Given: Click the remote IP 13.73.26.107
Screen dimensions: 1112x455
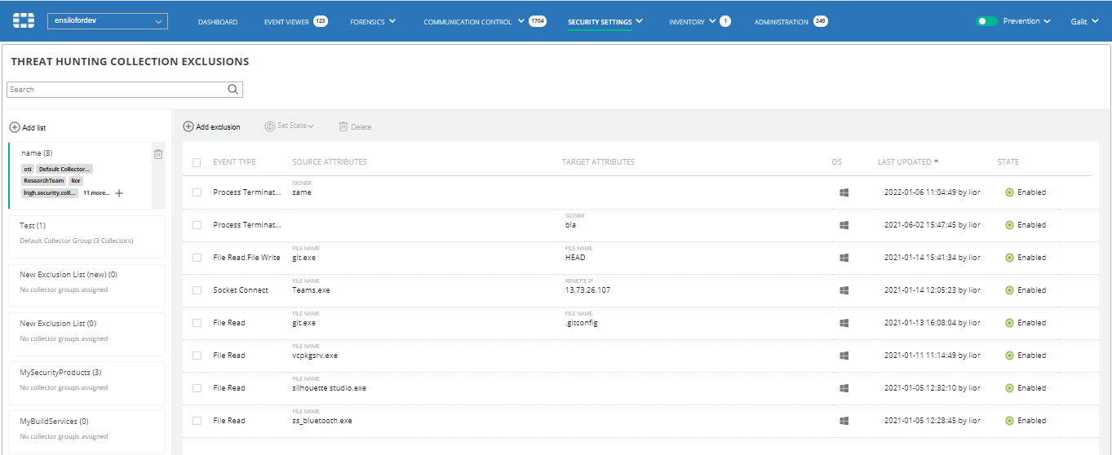Looking at the screenshot, I should coord(588,290).
